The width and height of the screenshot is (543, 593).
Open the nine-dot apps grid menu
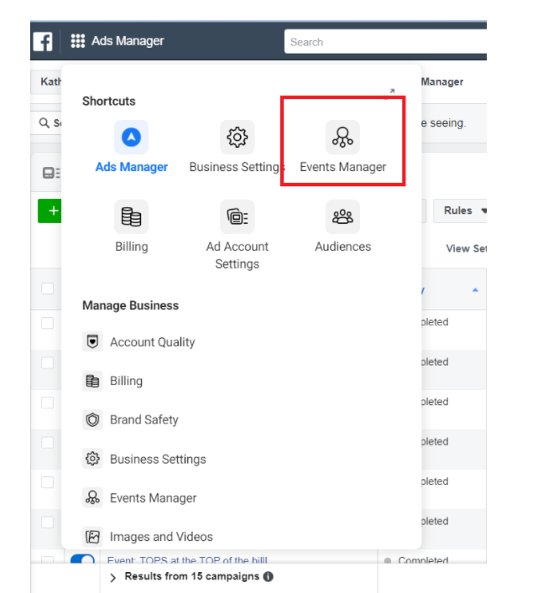click(78, 41)
